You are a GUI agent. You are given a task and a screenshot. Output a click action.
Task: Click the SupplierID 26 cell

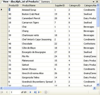click(61, 73)
